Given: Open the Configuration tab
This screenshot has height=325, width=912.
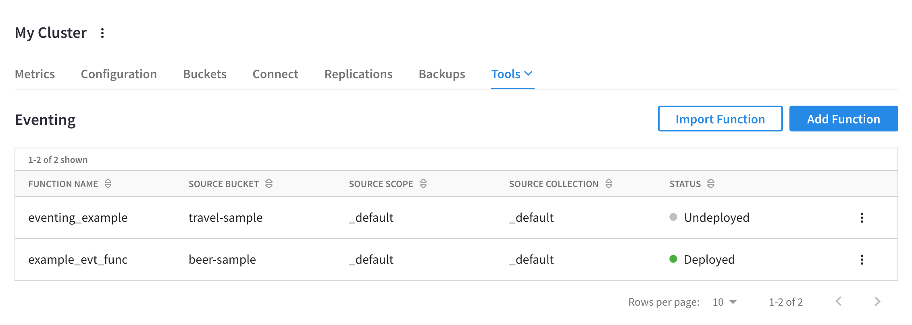Looking at the screenshot, I should (119, 74).
